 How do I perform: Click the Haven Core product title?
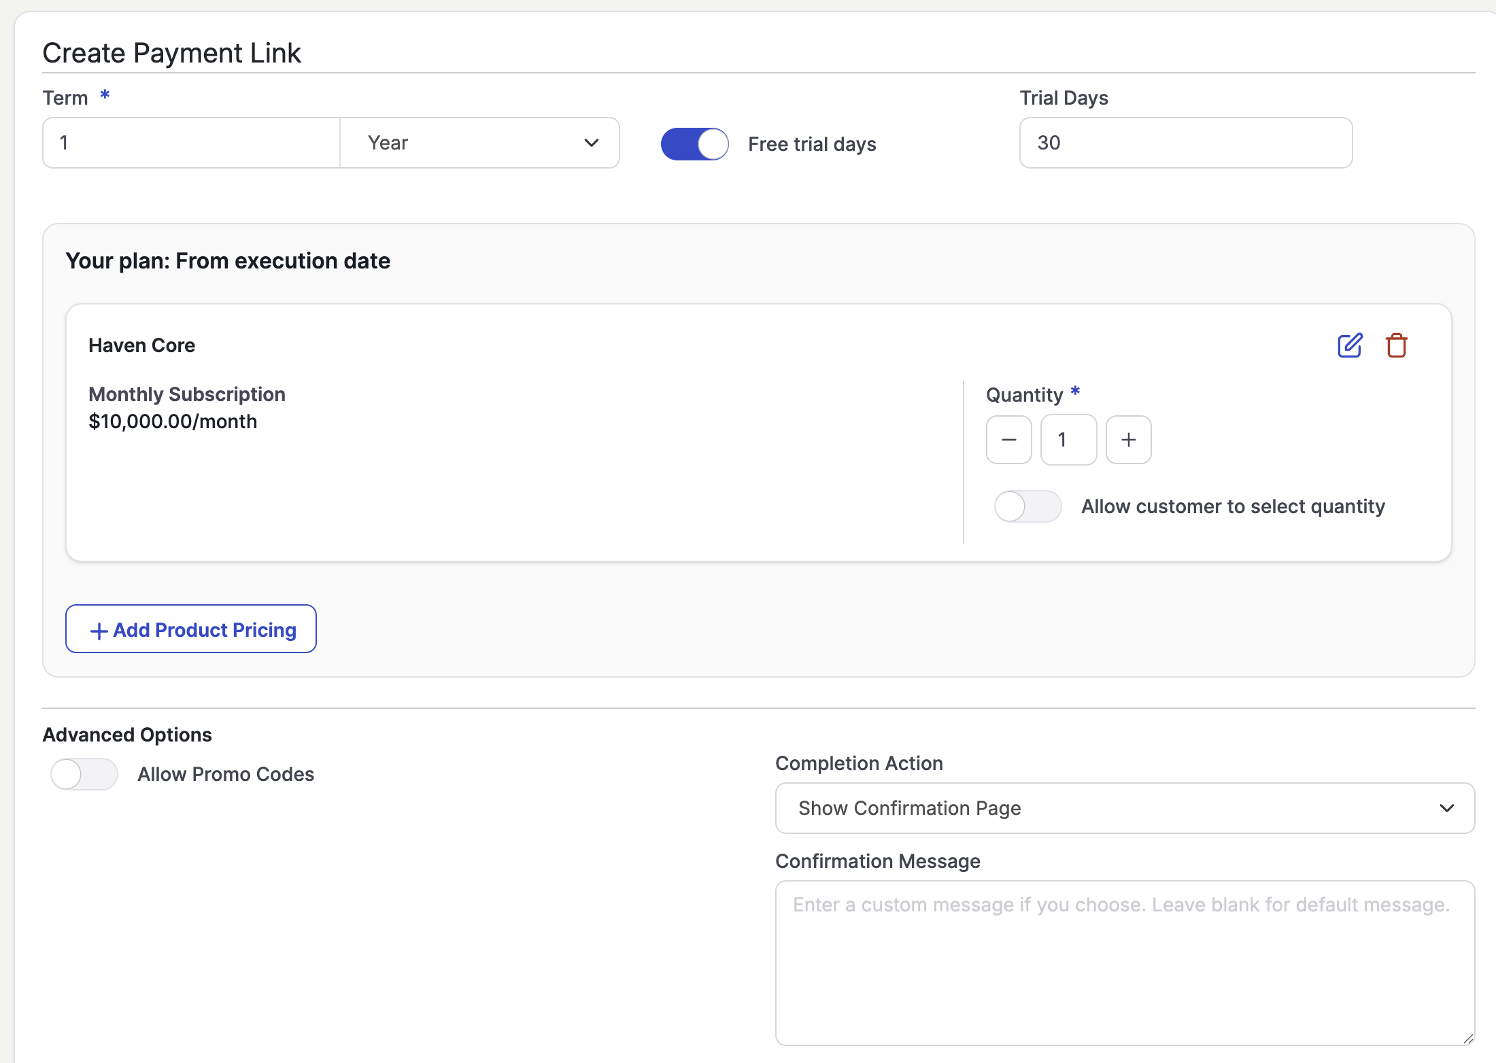[141, 345]
